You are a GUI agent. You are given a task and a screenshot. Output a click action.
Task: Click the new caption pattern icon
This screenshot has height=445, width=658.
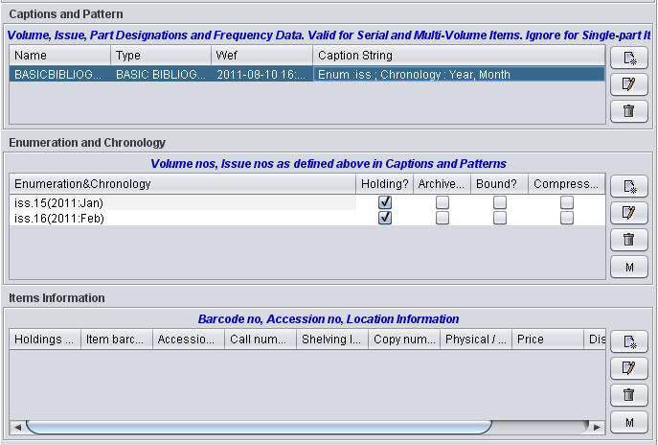pyautogui.click(x=628, y=59)
